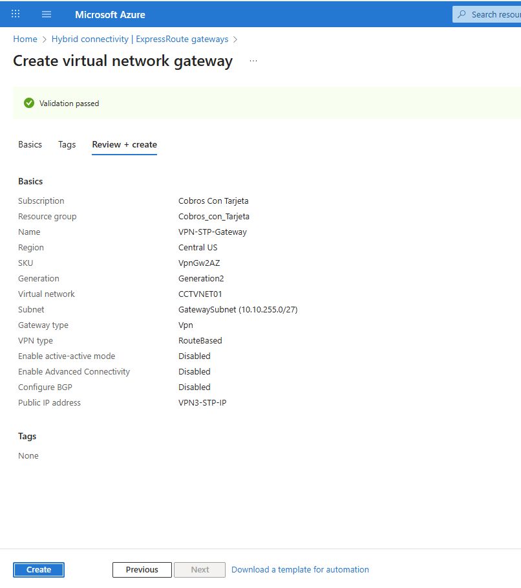Click the disabled Next button

(x=200, y=570)
